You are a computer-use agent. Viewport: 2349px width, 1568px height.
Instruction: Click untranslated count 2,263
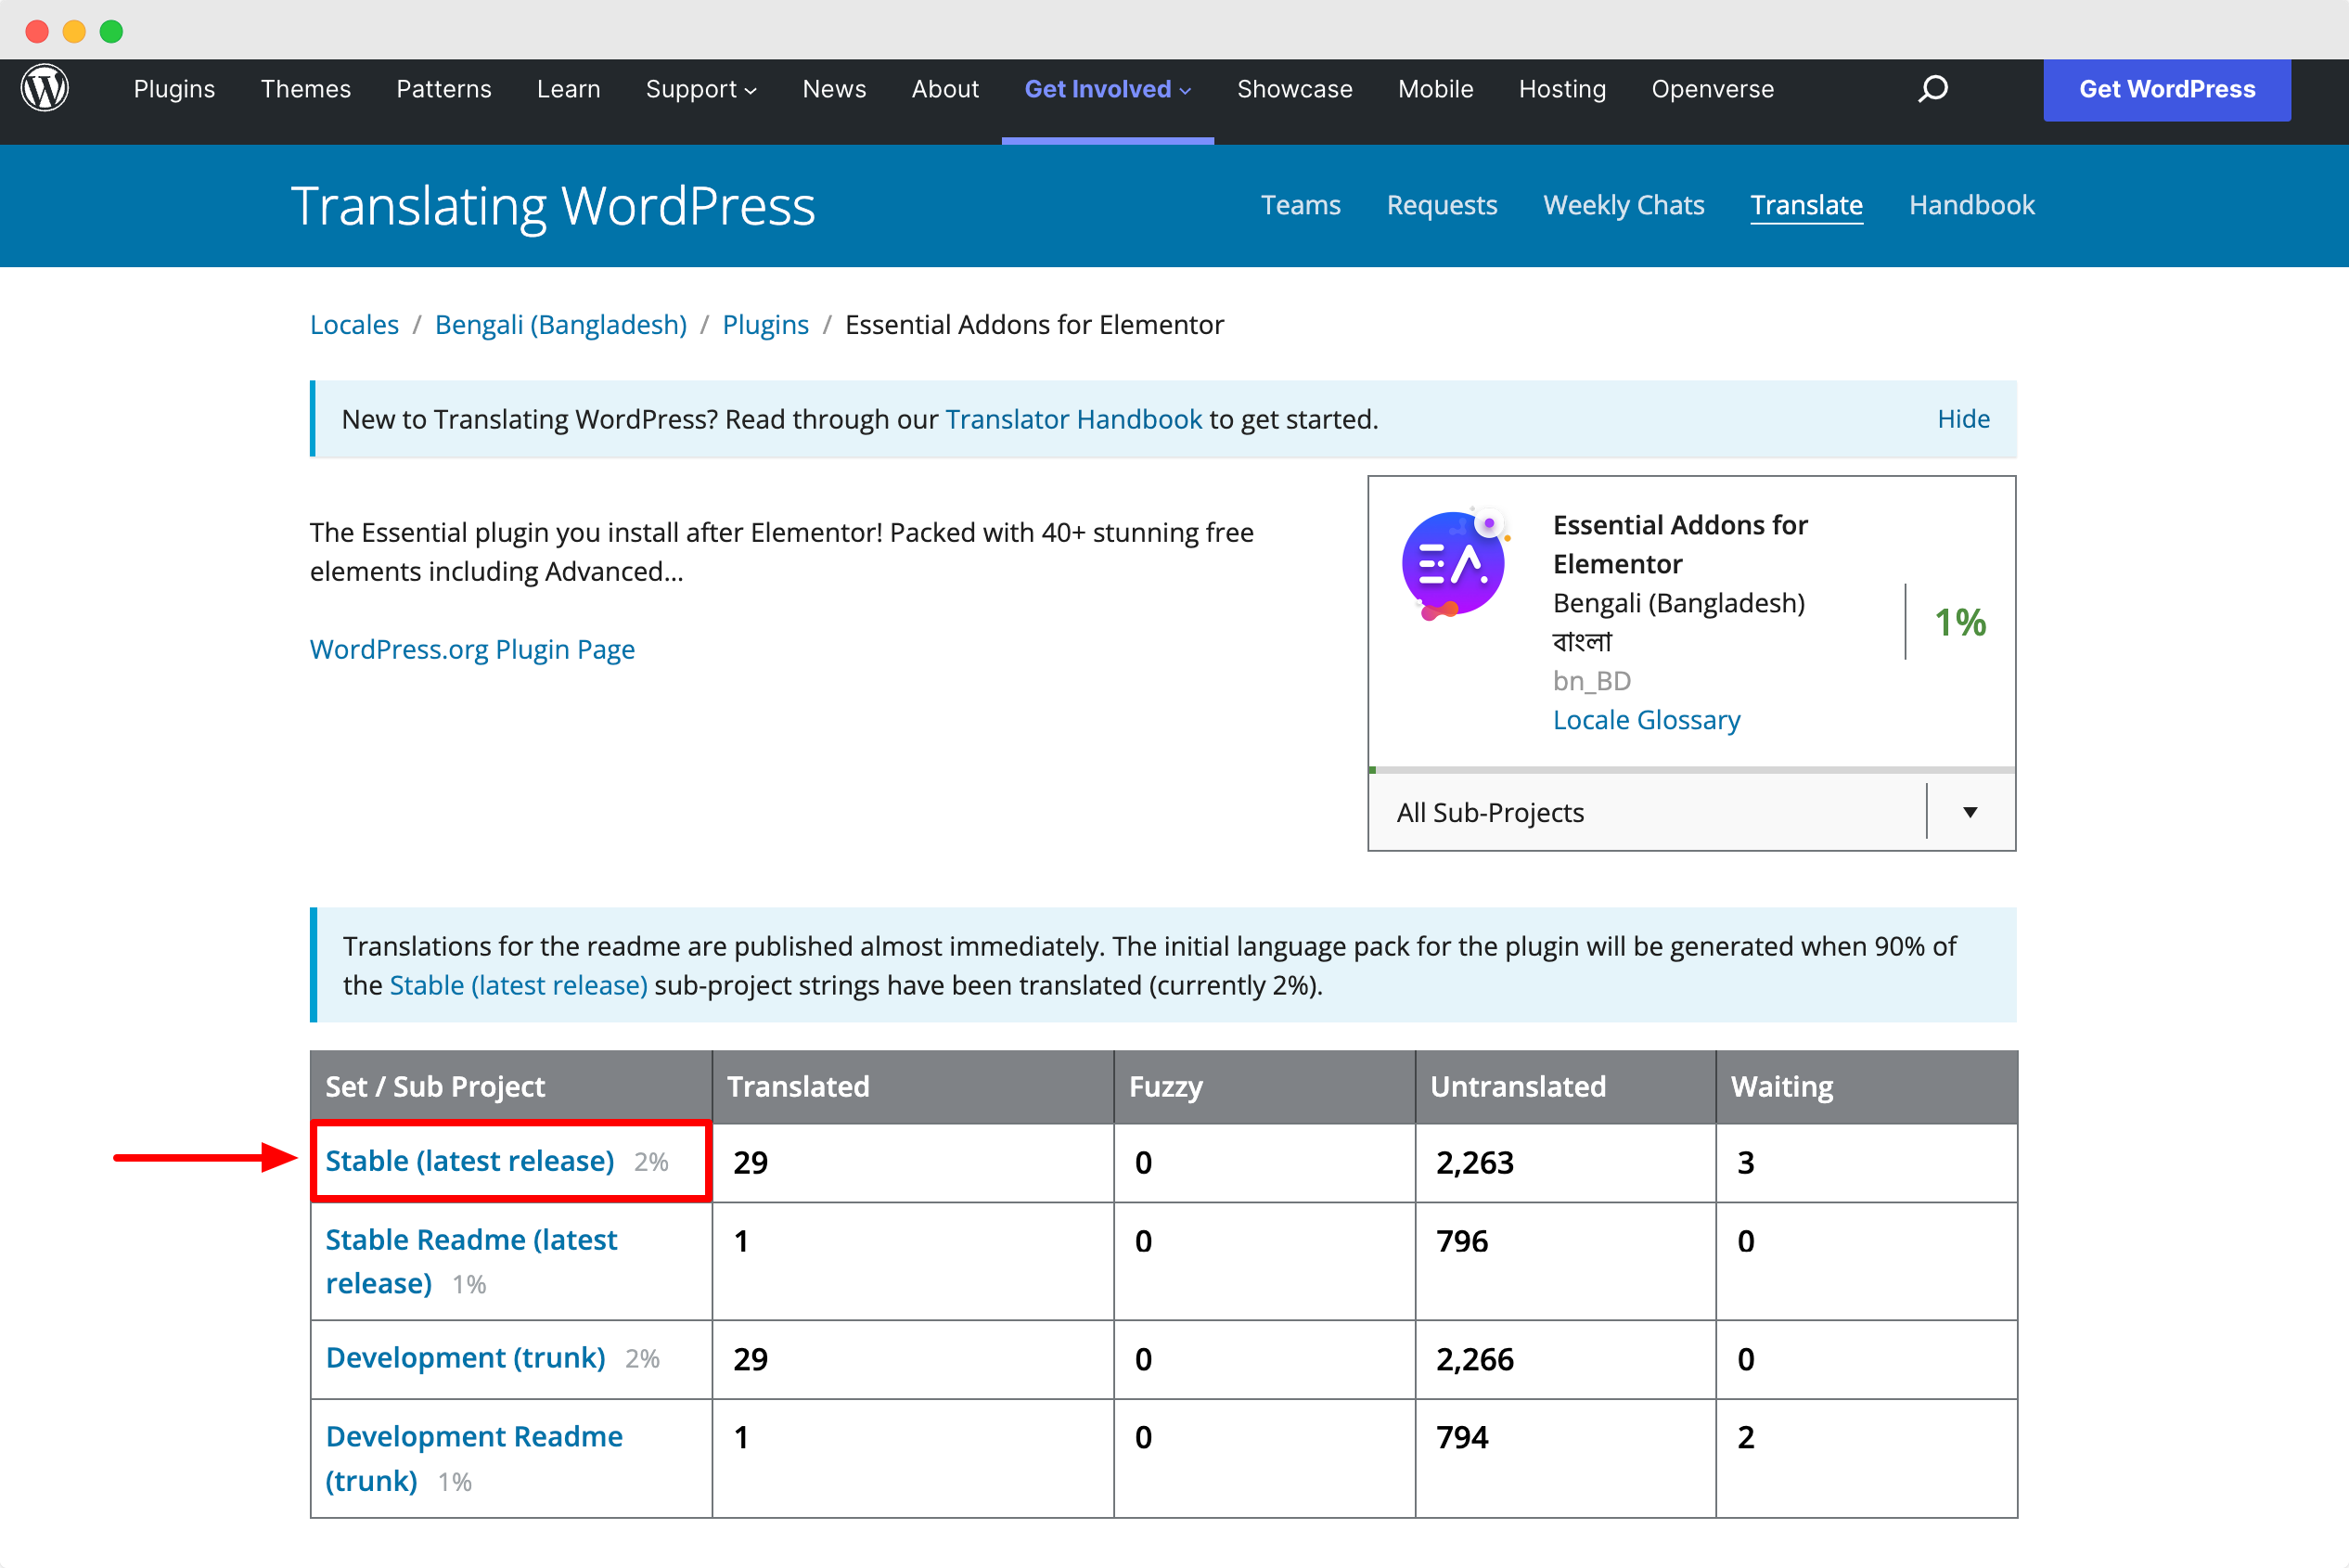tap(1474, 1162)
